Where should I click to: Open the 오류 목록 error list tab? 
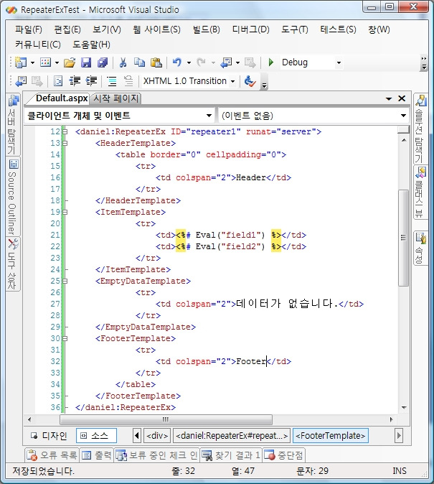pyautogui.click(x=52, y=455)
